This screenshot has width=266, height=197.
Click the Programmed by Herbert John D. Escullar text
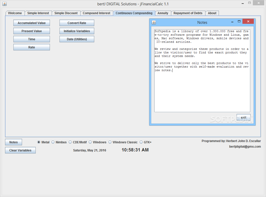[231, 141]
